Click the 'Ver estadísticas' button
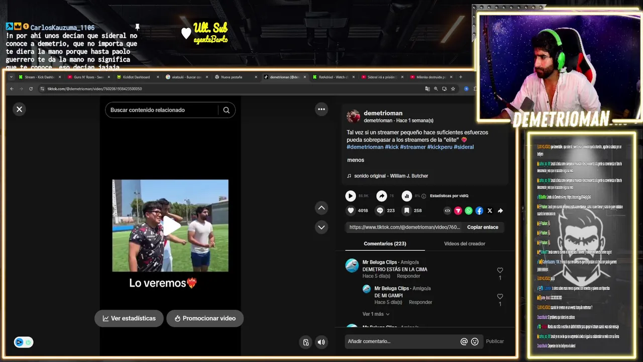 (x=129, y=318)
